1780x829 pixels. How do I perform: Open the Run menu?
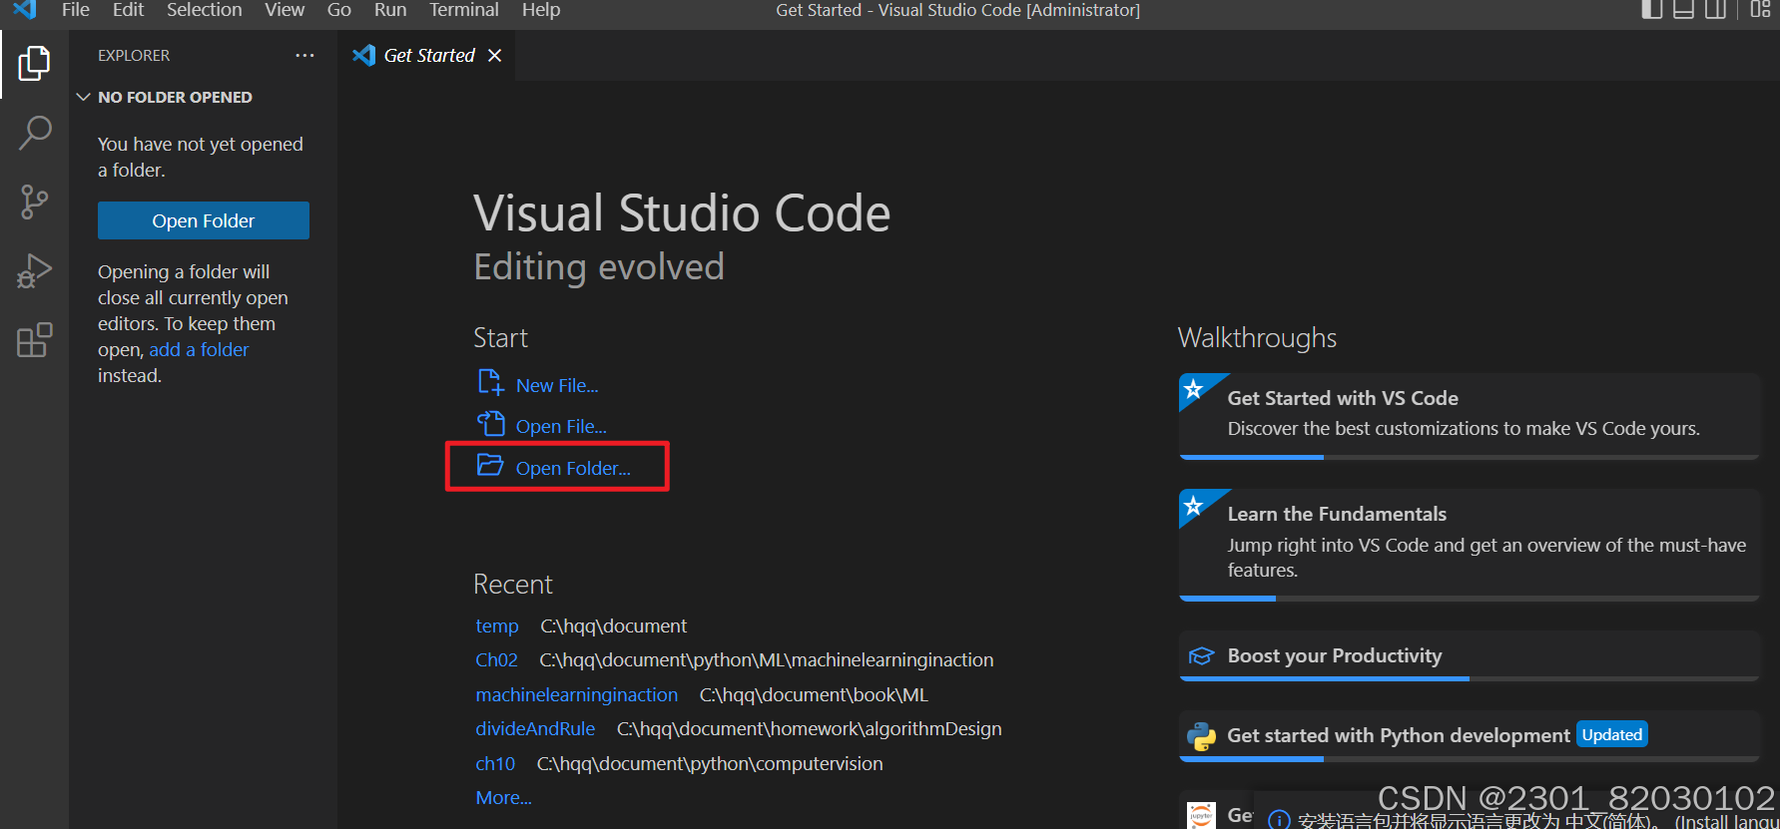tap(390, 10)
